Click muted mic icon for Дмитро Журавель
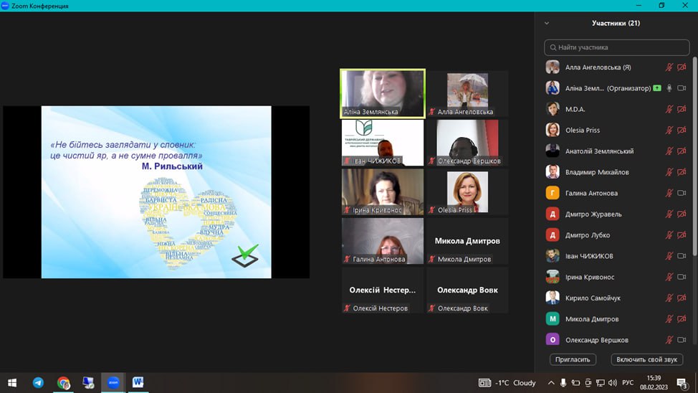Viewport: 698px width, 393px height. (x=669, y=214)
